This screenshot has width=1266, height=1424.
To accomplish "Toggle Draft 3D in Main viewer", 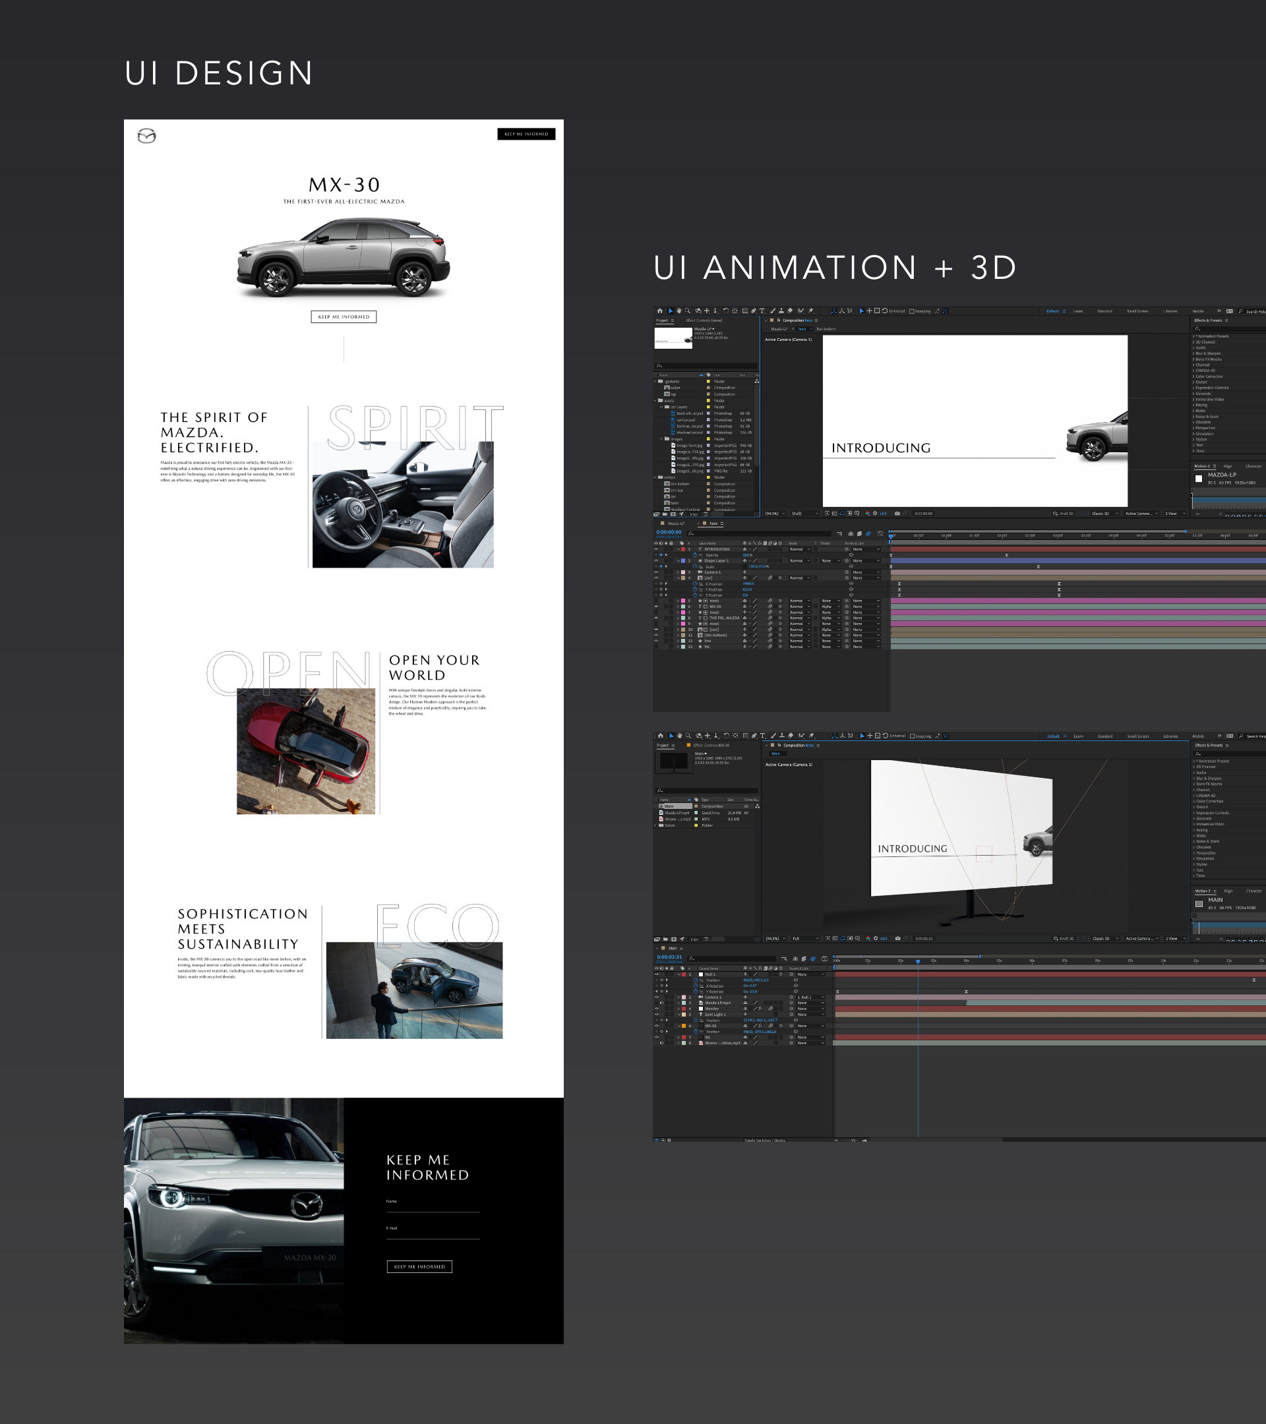I will (x=1064, y=938).
